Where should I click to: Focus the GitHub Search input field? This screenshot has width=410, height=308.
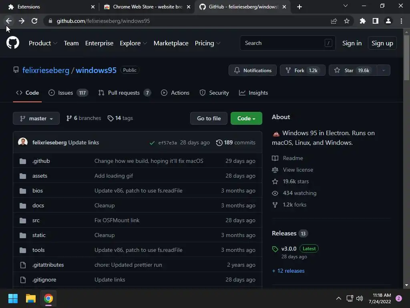[287, 43]
